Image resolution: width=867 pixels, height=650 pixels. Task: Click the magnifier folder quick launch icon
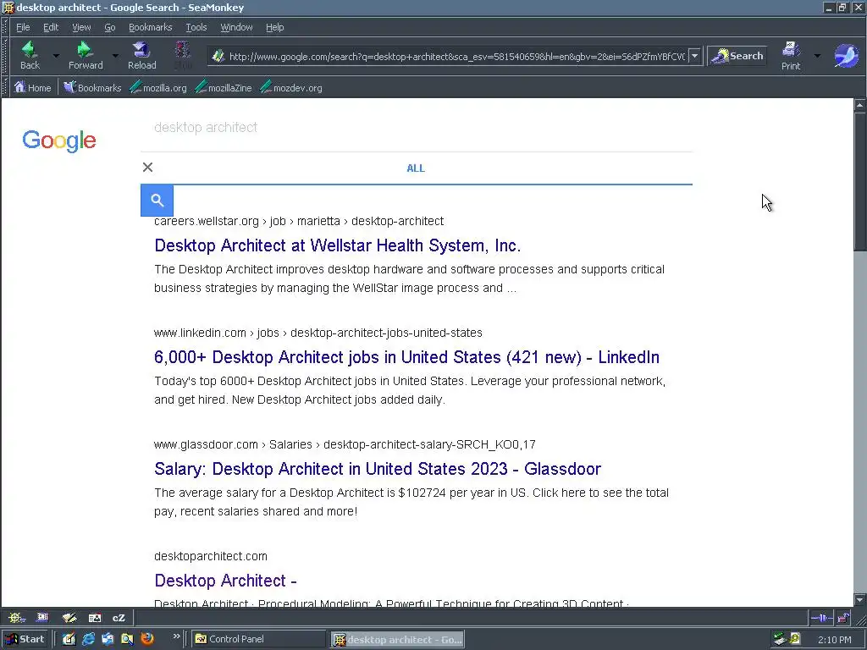coord(127,639)
